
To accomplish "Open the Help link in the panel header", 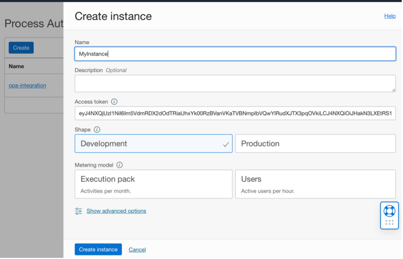I will point(390,16).
